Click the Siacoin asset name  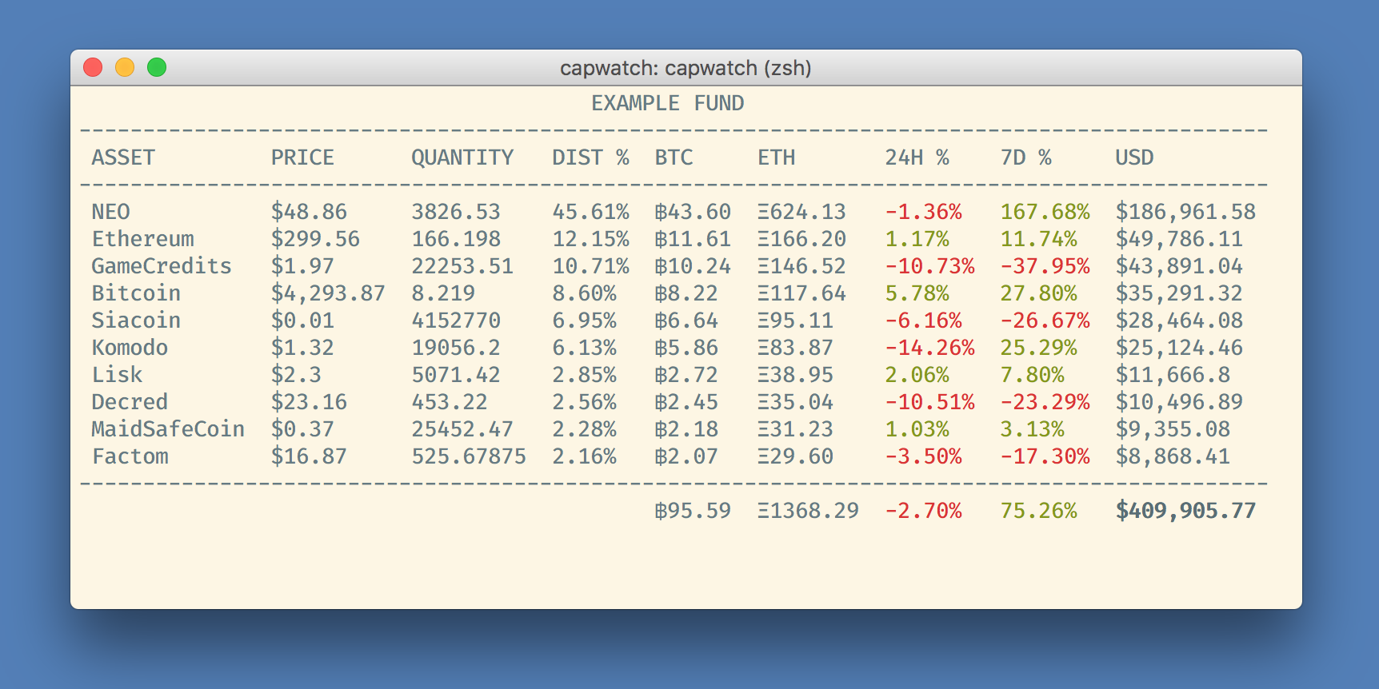point(136,321)
